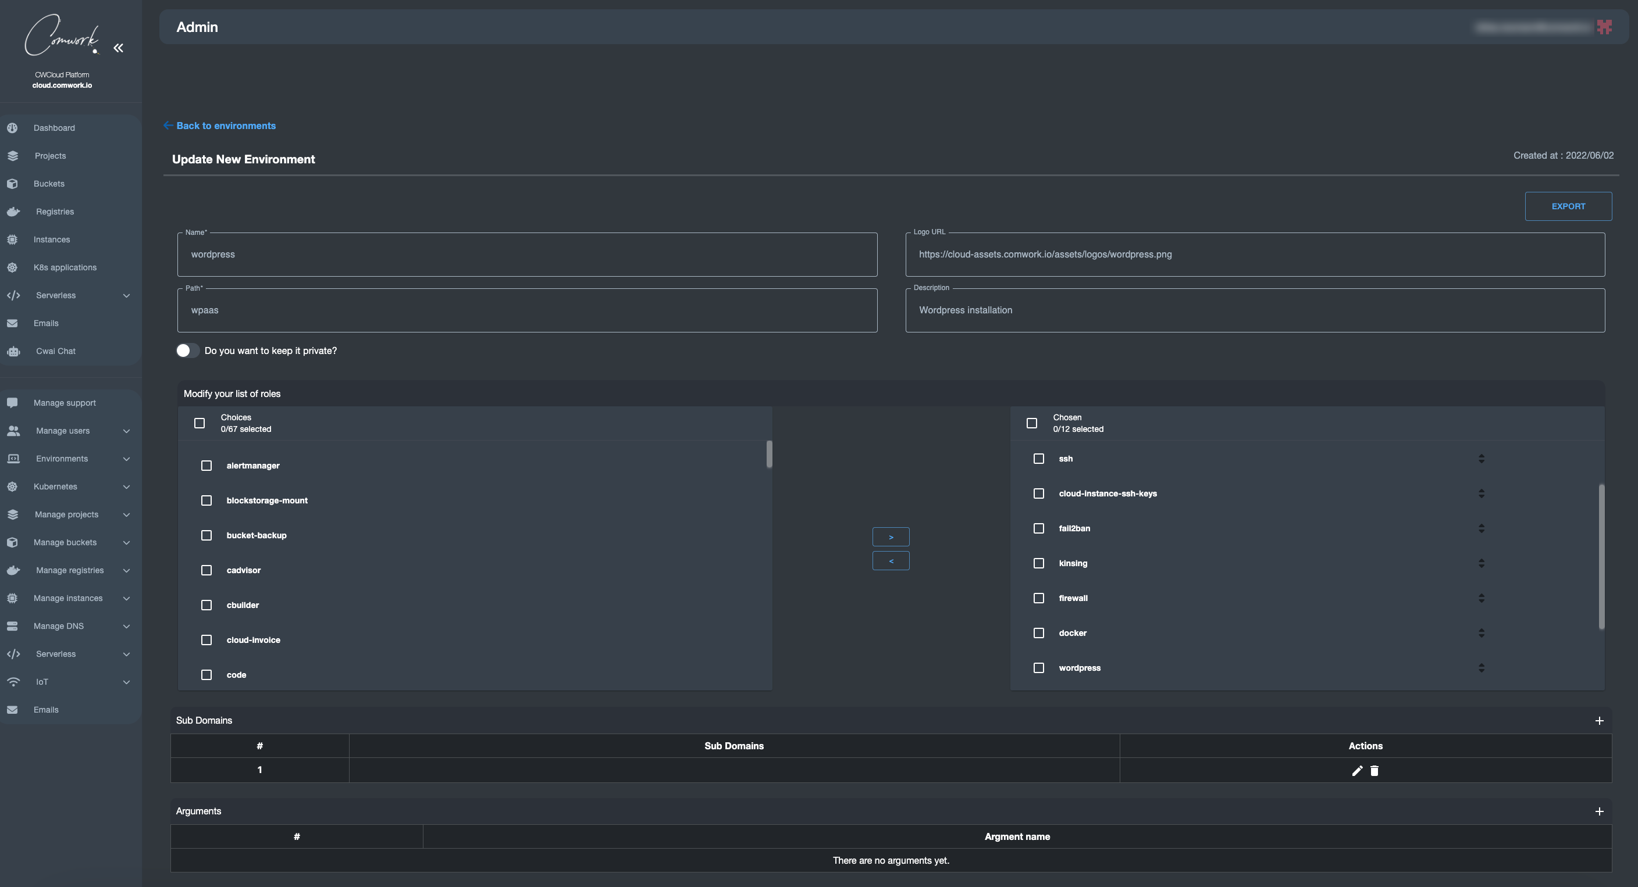
Task: Click the Manage DNS server icon
Action: (12, 627)
